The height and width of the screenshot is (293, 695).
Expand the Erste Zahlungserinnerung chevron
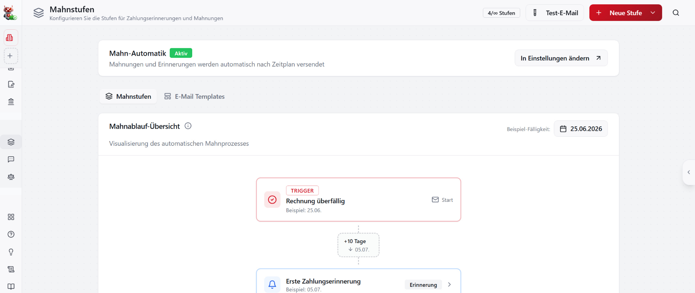449,285
